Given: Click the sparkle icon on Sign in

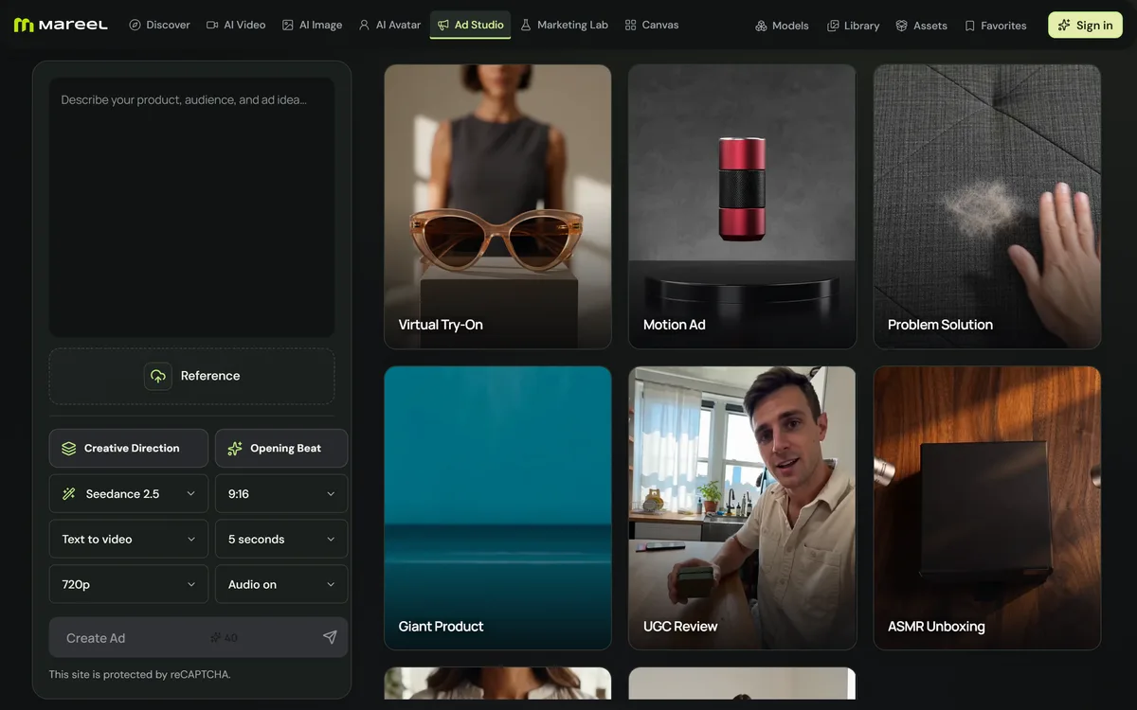Looking at the screenshot, I should point(1064,26).
